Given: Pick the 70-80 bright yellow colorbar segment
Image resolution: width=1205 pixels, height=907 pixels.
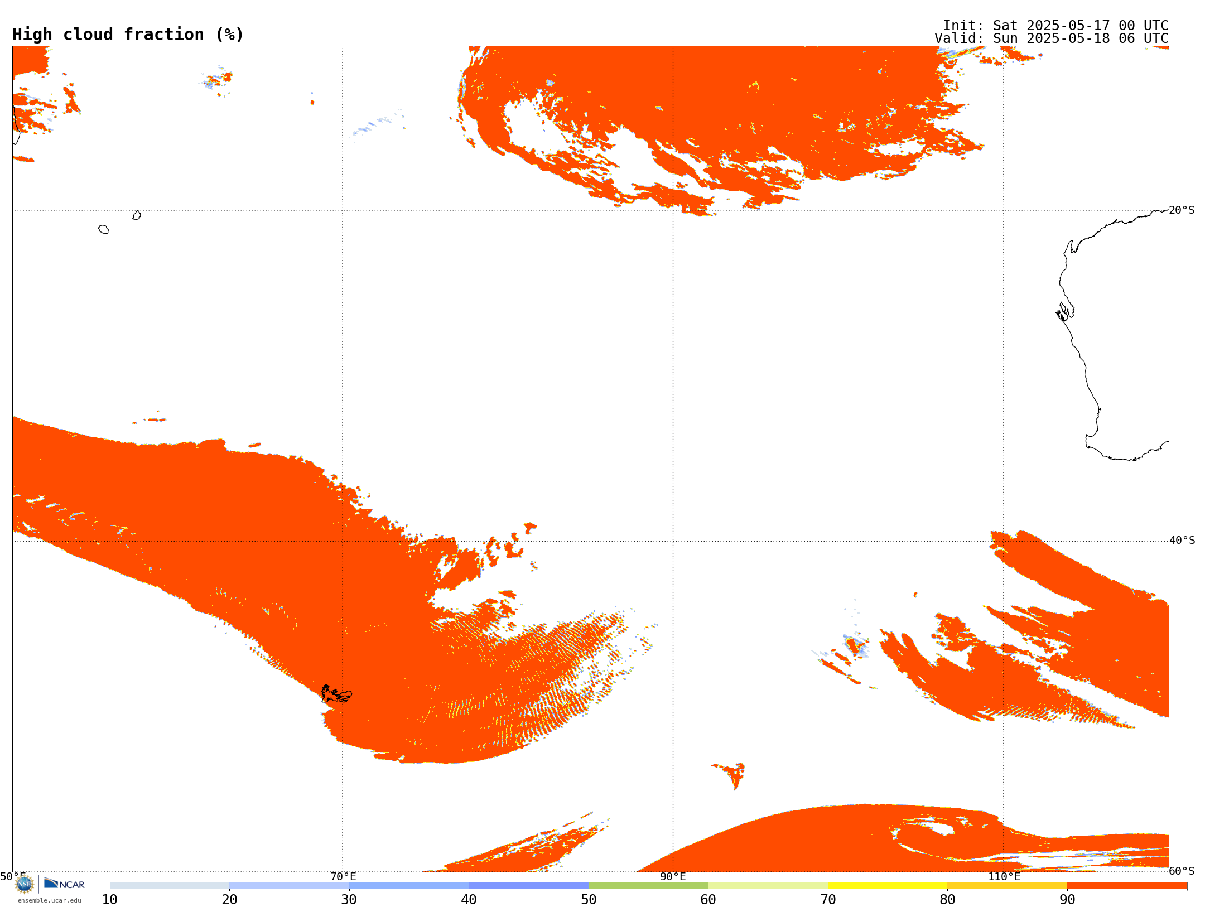Looking at the screenshot, I should pyautogui.click(x=888, y=886).
